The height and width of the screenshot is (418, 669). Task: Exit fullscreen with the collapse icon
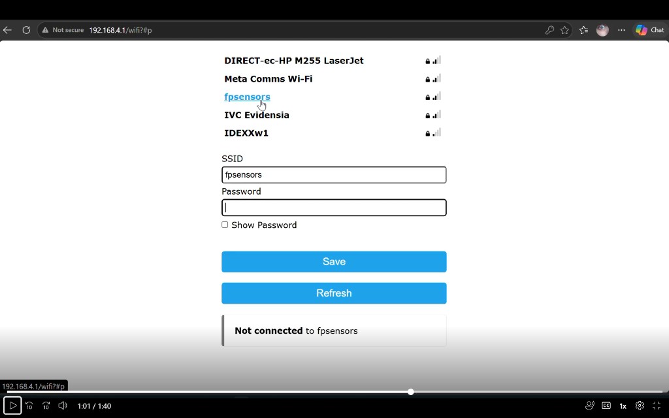pos(657,406)
